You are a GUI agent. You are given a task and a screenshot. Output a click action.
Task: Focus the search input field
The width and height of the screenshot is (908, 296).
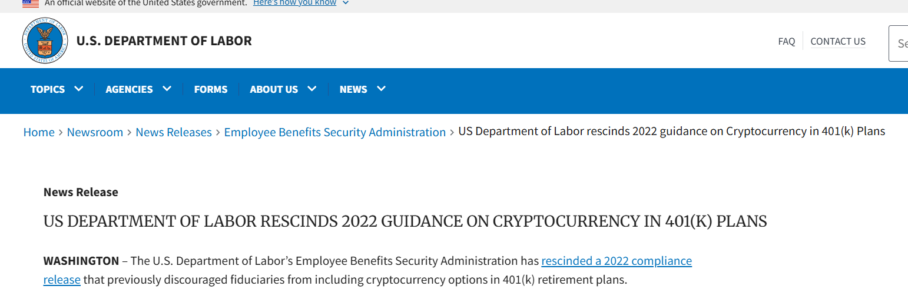[x=899, y=43]
